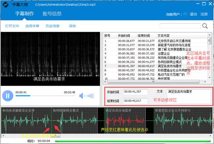Click 选择字幕 in the toolbar
Screen dimensions: 214x144
point(32,26)
